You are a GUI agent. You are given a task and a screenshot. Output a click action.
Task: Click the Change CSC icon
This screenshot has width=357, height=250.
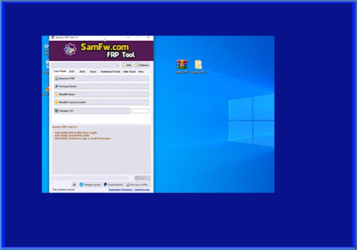pos(56,111)
